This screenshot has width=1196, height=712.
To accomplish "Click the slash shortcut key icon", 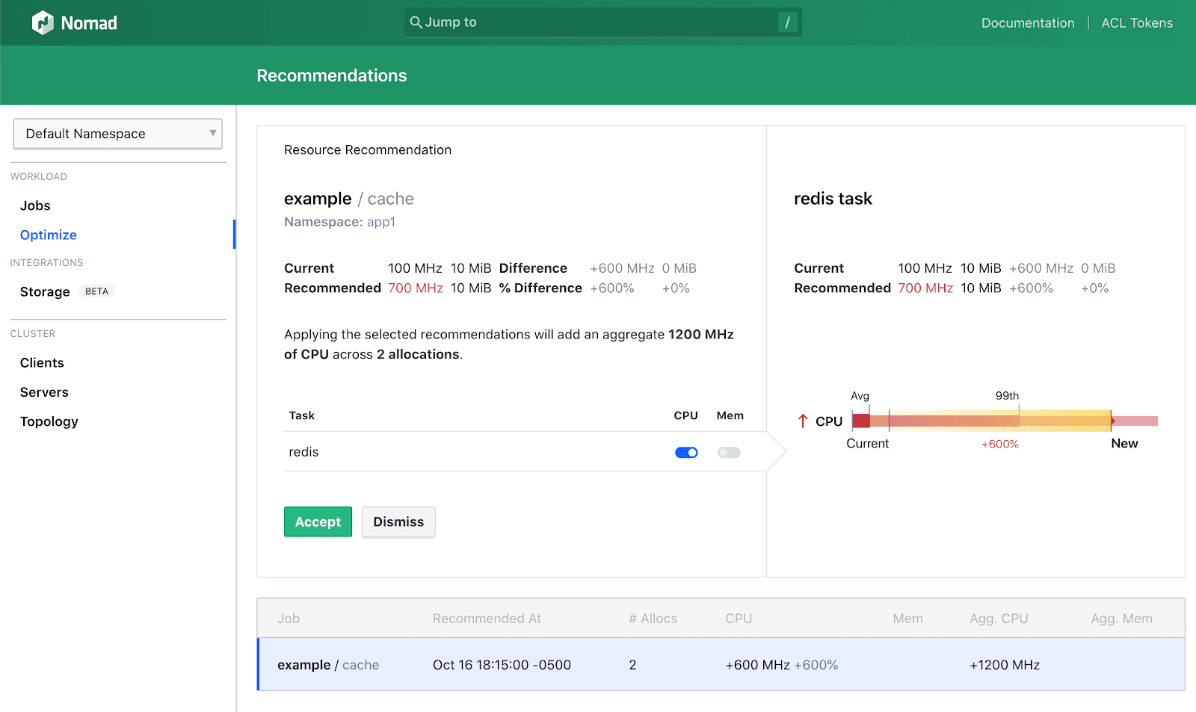I will pos(787,22).
